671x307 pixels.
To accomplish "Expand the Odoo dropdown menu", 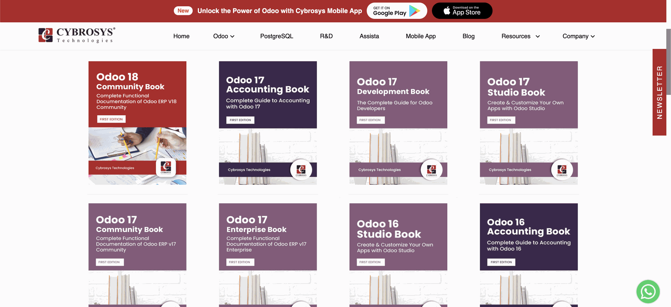I will click(x=224, y=36).
